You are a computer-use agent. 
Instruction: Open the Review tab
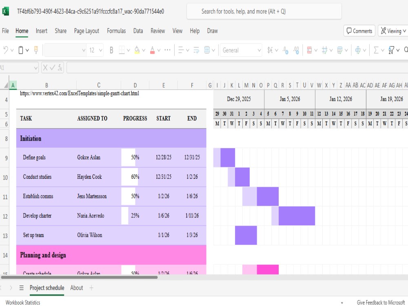(x=157, y=31)
